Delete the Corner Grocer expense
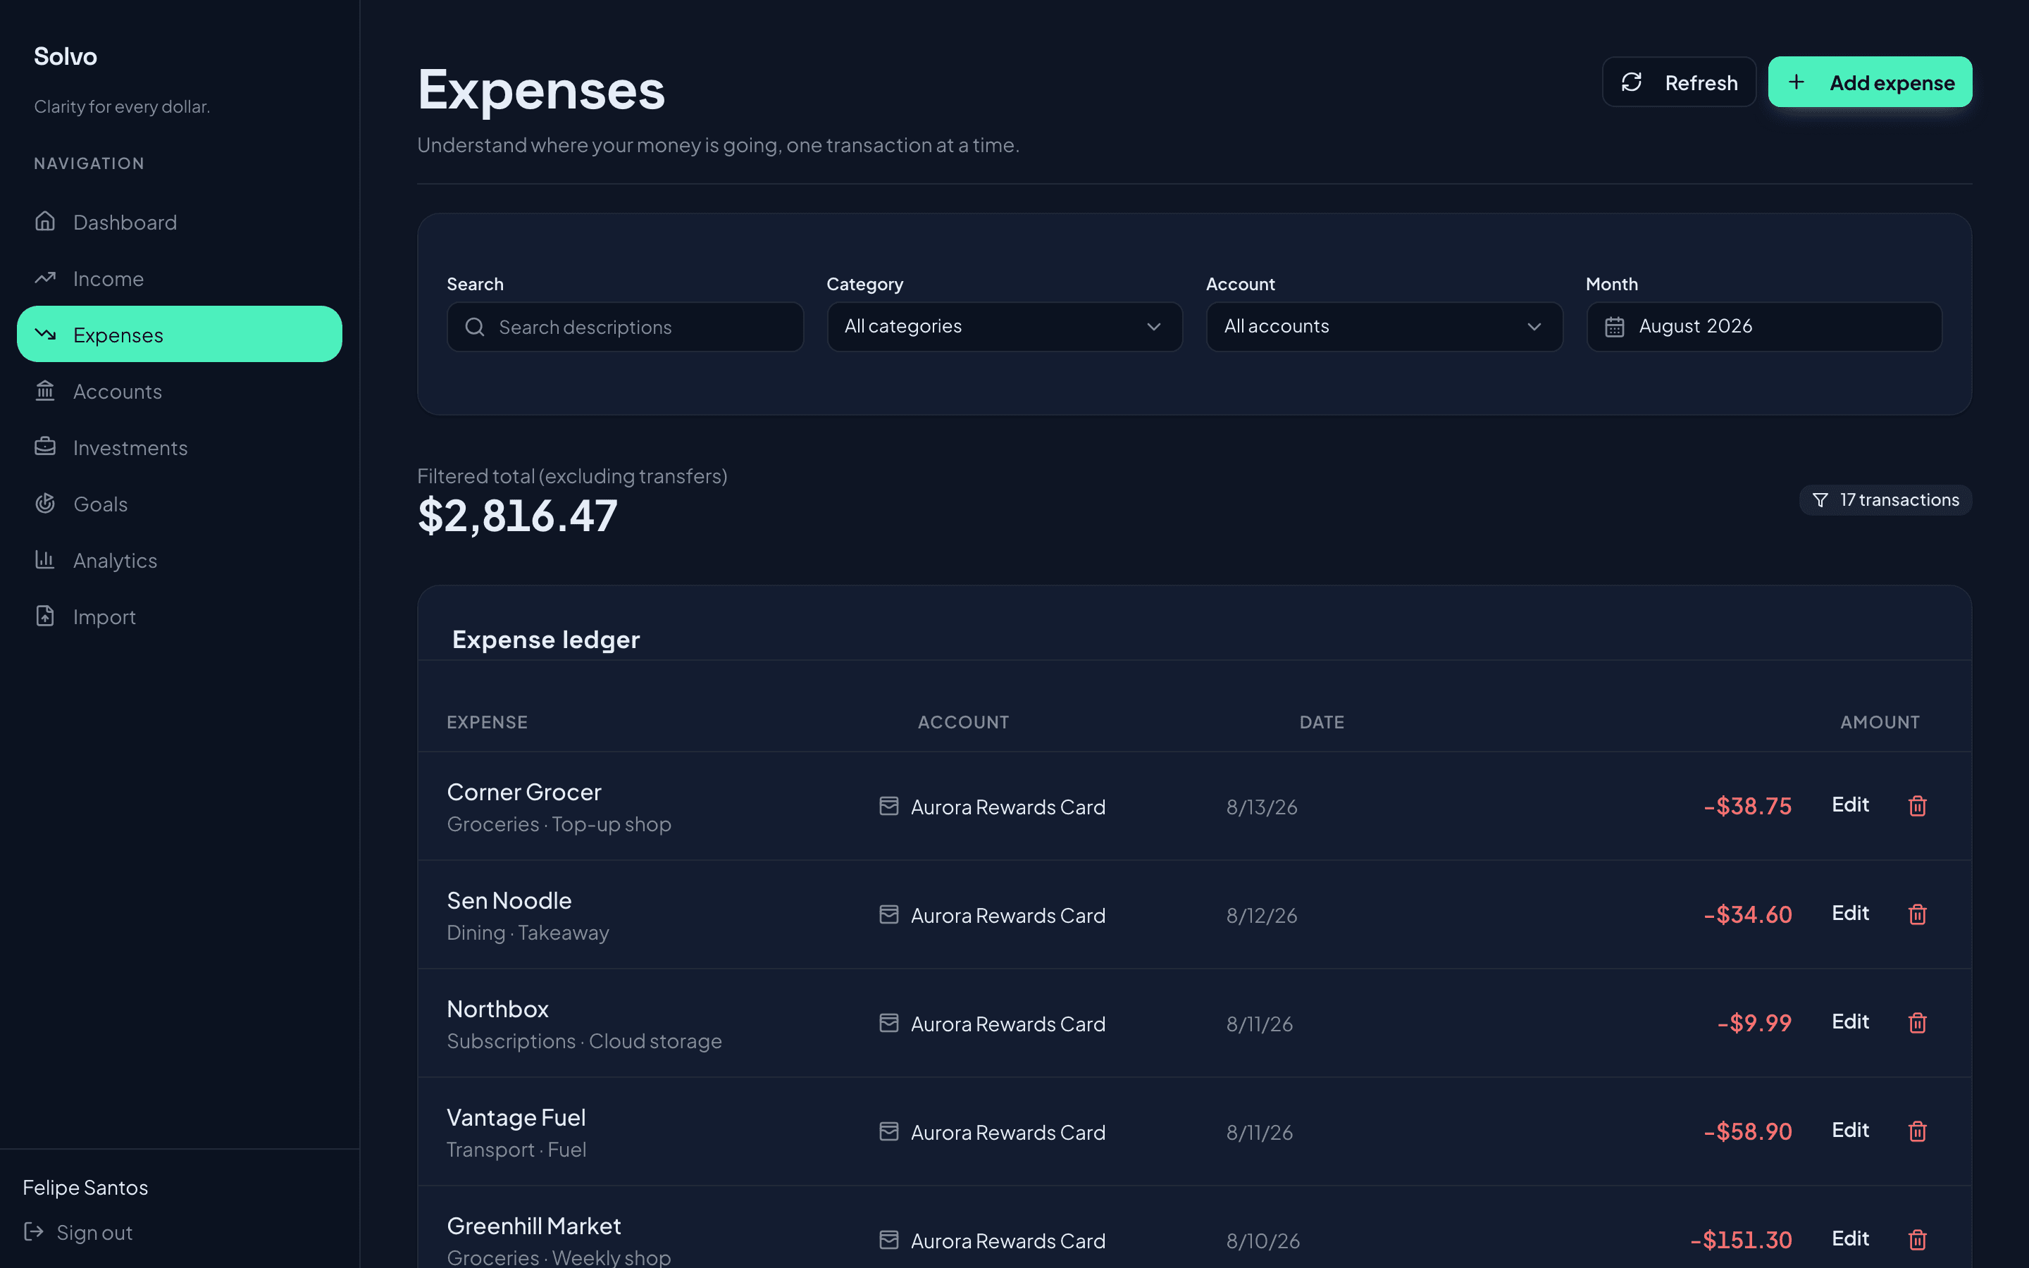The width and height of the screenshot is (2029, 1268). (1917, 806)
